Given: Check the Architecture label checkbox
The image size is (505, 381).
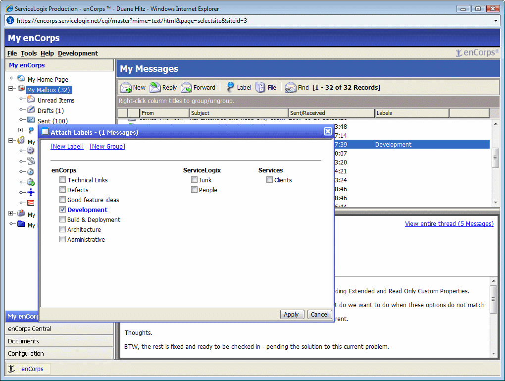Looking at the screenshot, I should (63, 229).
